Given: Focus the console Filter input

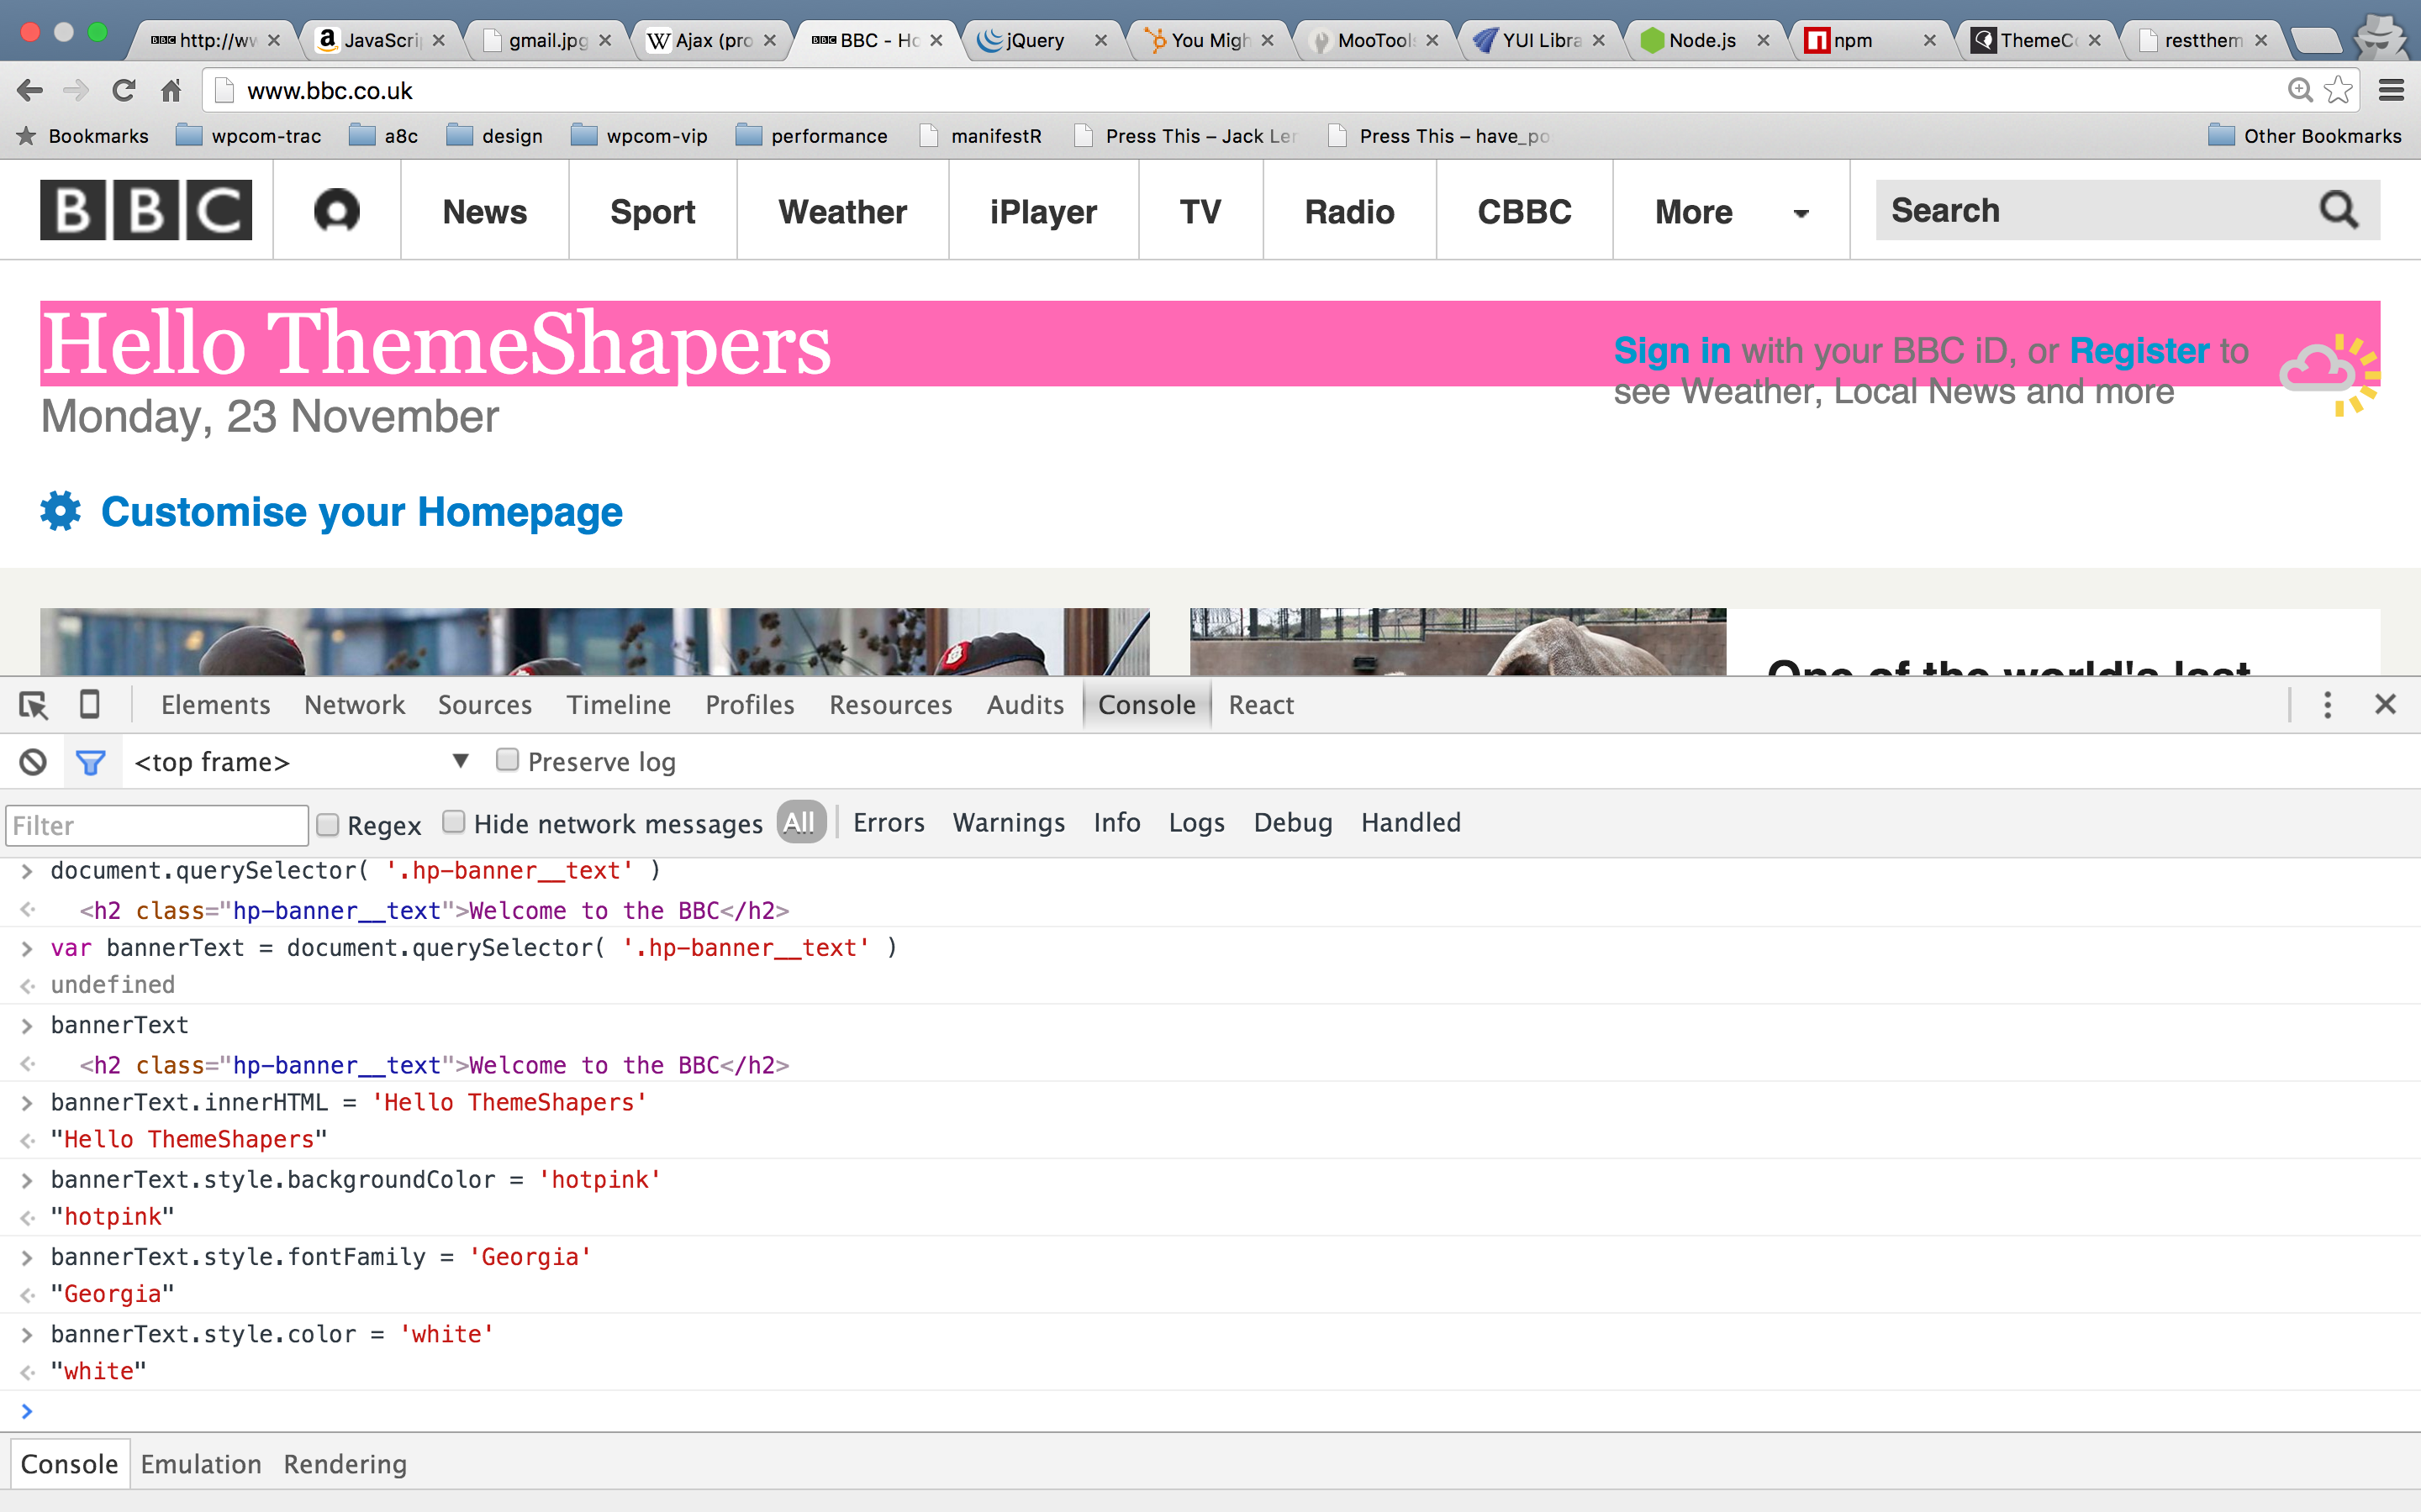Looking at the screenshot, I should [x=157, y=825].
